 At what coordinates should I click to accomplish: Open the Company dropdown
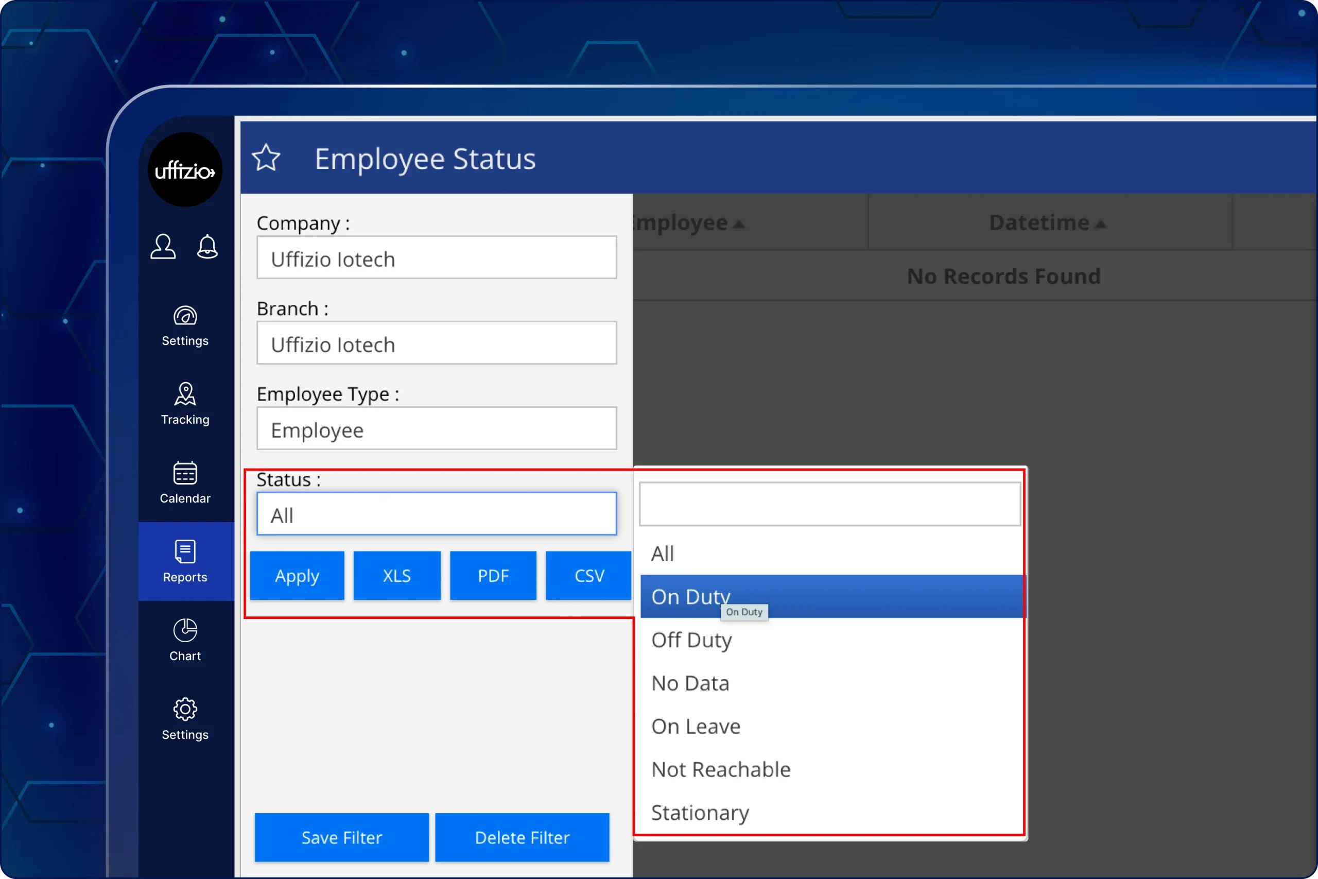click(437, 258)
